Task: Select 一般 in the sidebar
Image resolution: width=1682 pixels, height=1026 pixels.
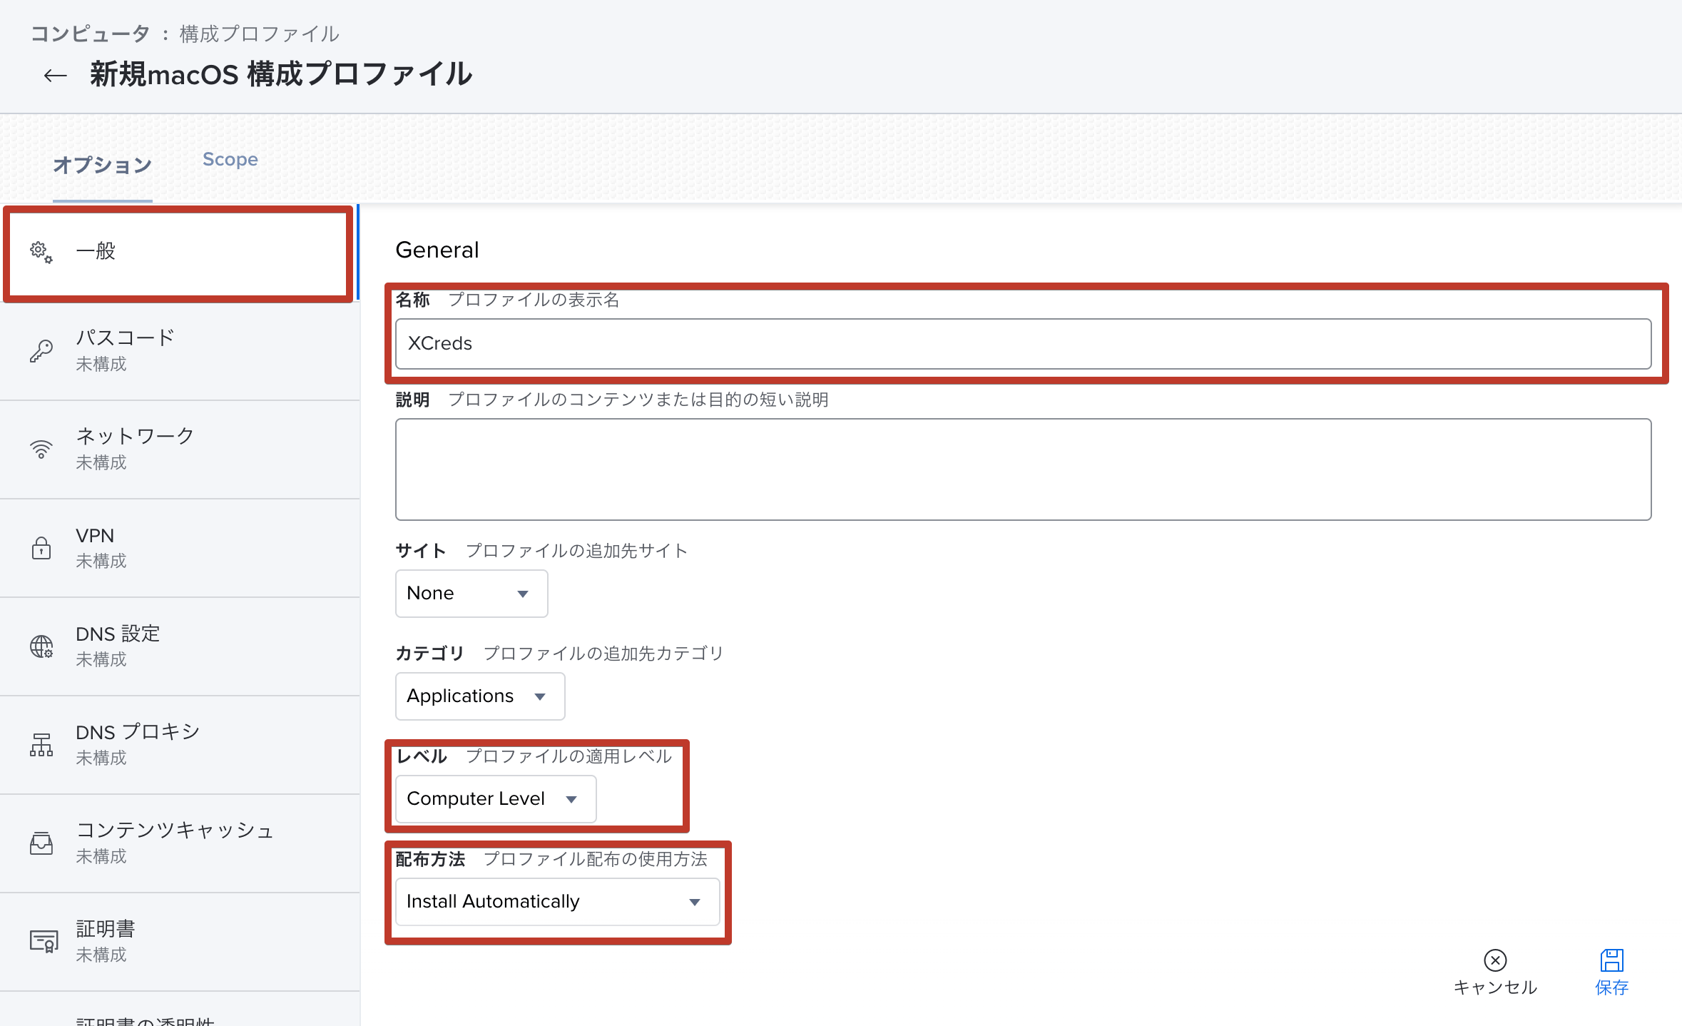Action: coord(178,252)
